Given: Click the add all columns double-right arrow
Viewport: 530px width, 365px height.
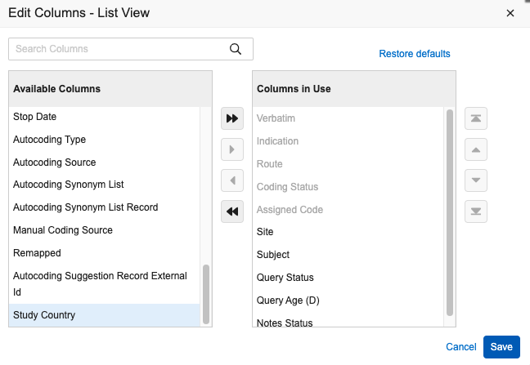Looking at the screenshot, I should coord(232,118).
